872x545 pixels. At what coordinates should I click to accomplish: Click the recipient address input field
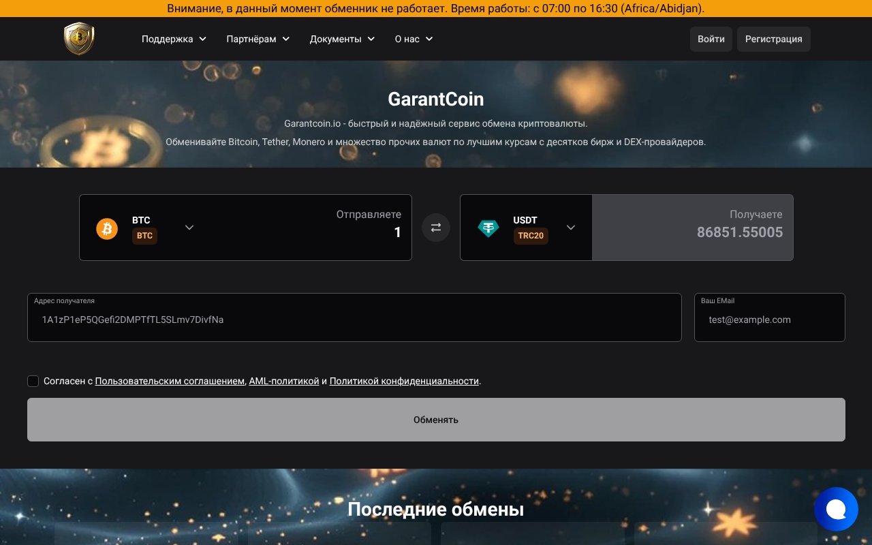354,320
